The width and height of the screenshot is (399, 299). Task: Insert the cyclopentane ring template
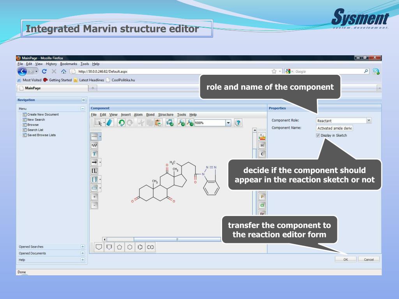(x=120, y=247)
